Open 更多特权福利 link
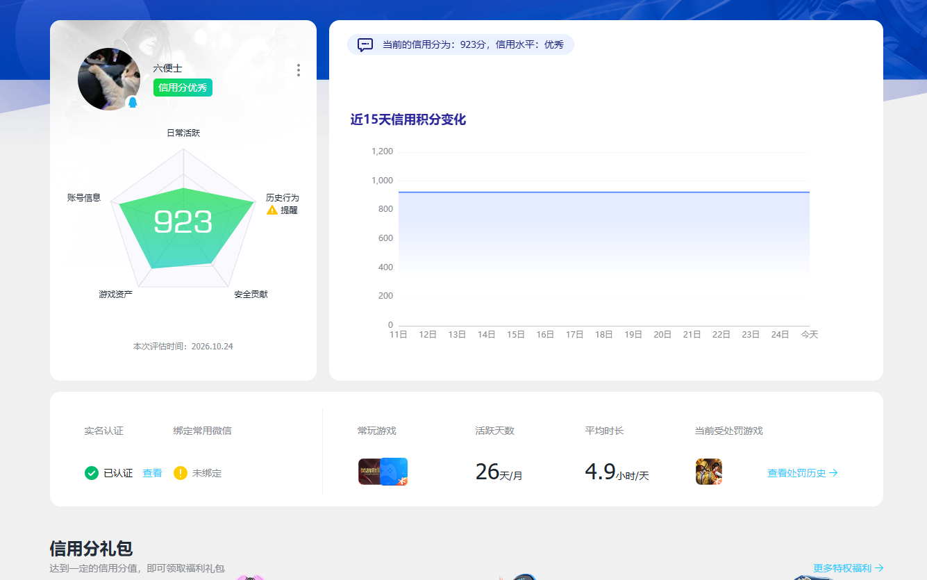The height and width of the screenshot is (580, 927). point(842,568)
